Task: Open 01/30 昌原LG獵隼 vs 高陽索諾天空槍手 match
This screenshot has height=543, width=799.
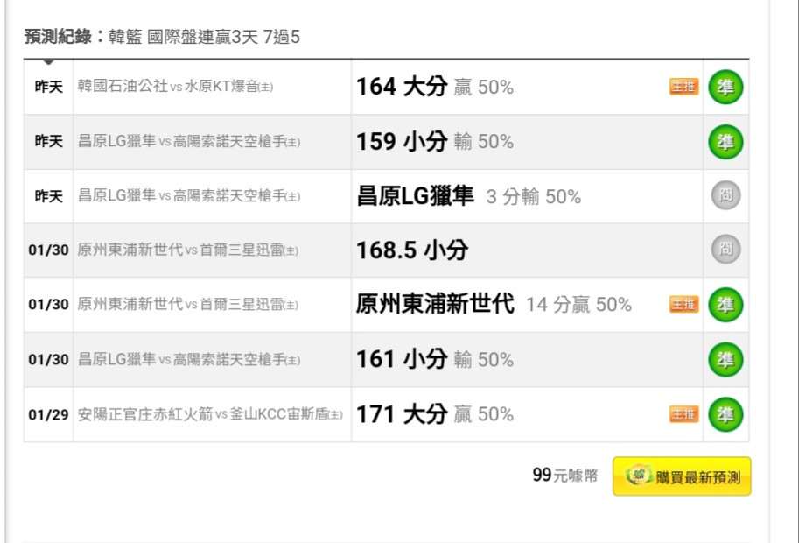Action: [188, 359]
